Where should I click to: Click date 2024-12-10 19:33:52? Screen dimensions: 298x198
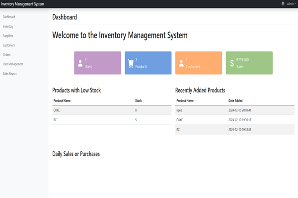(240, 130)
